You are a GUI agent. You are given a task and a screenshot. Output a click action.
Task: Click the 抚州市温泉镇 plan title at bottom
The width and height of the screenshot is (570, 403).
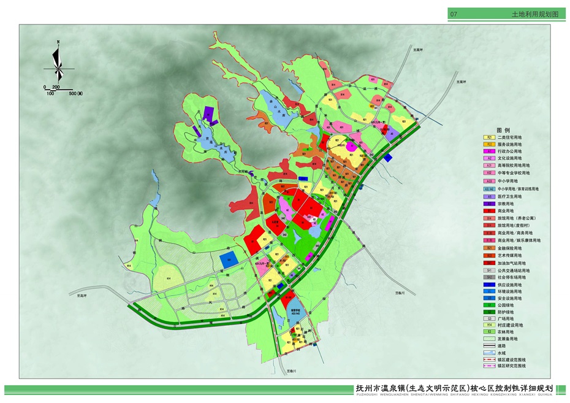455,388
